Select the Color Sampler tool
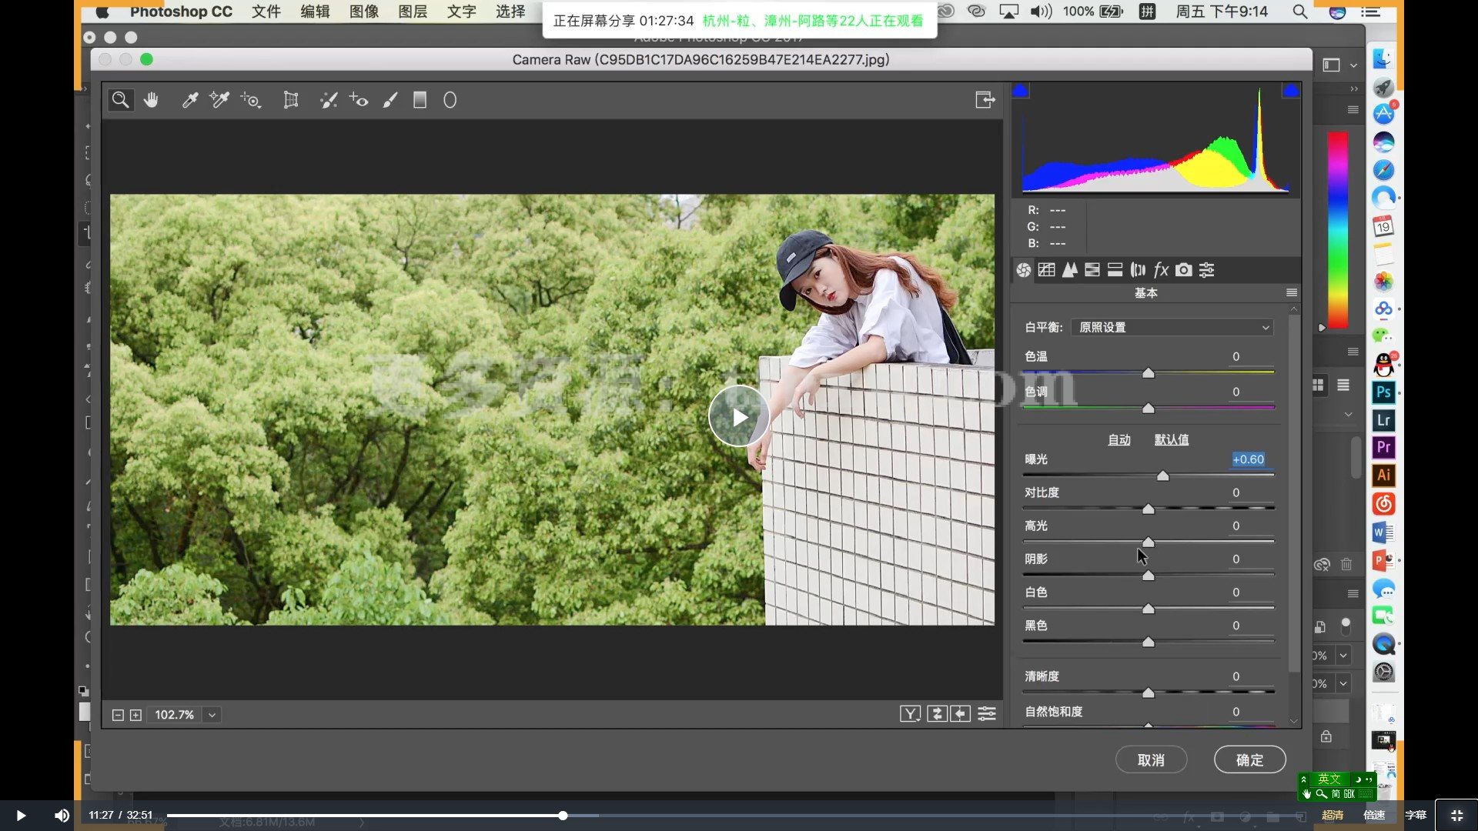This screenshot has height=831, width=1478. 219,100
